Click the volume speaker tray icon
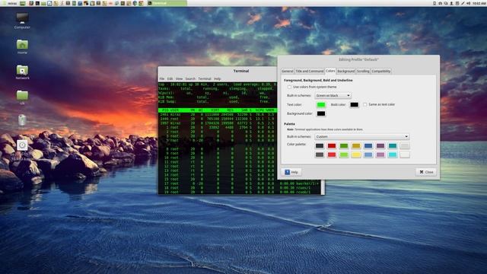This screenshot has width=487, height=274. [x=469, y=3]
